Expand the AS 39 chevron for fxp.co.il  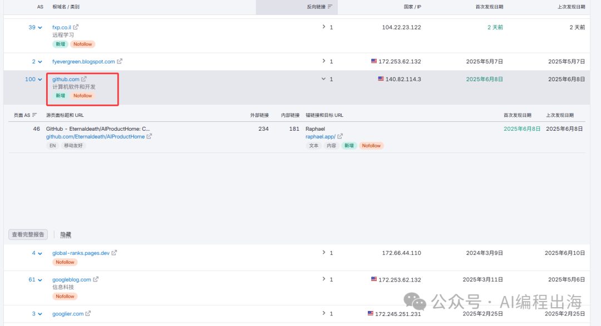coord(40,27)
